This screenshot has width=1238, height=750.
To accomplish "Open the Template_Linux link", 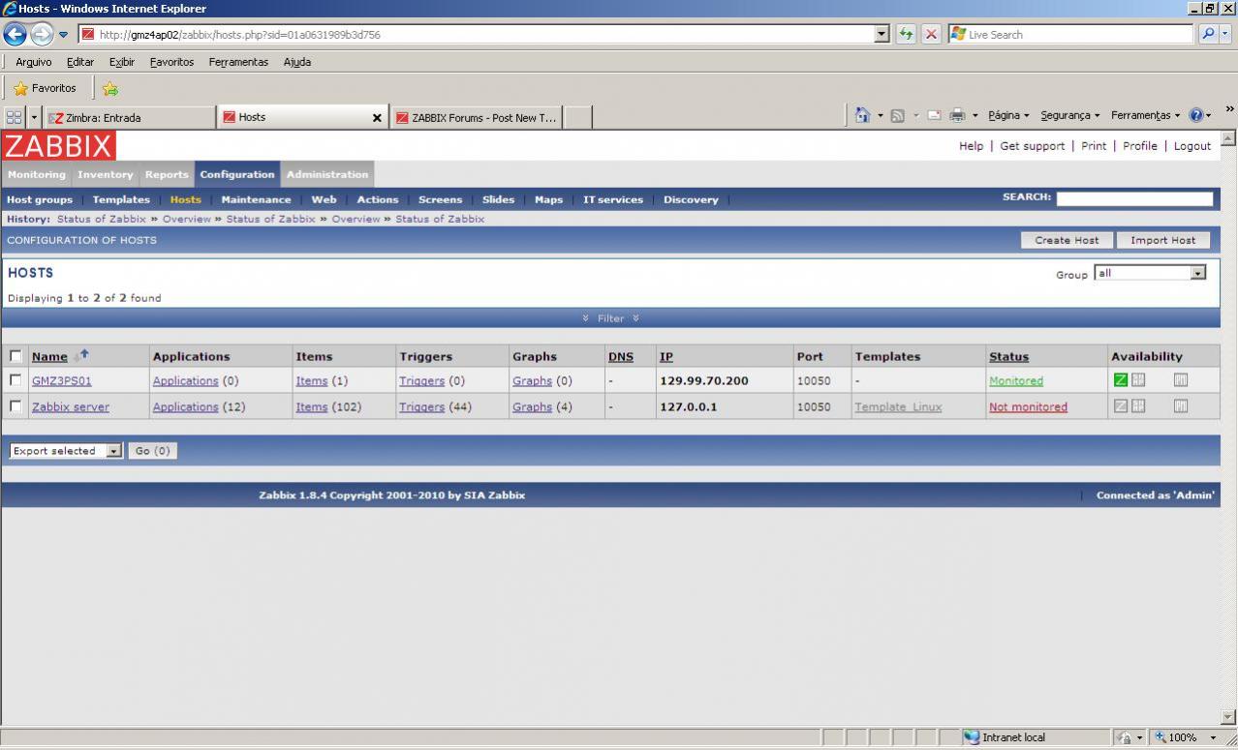I will pos(897,407).
